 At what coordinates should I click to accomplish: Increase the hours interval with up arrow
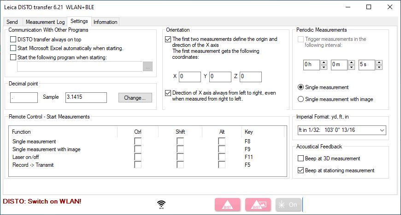click(x=324, y=63)
